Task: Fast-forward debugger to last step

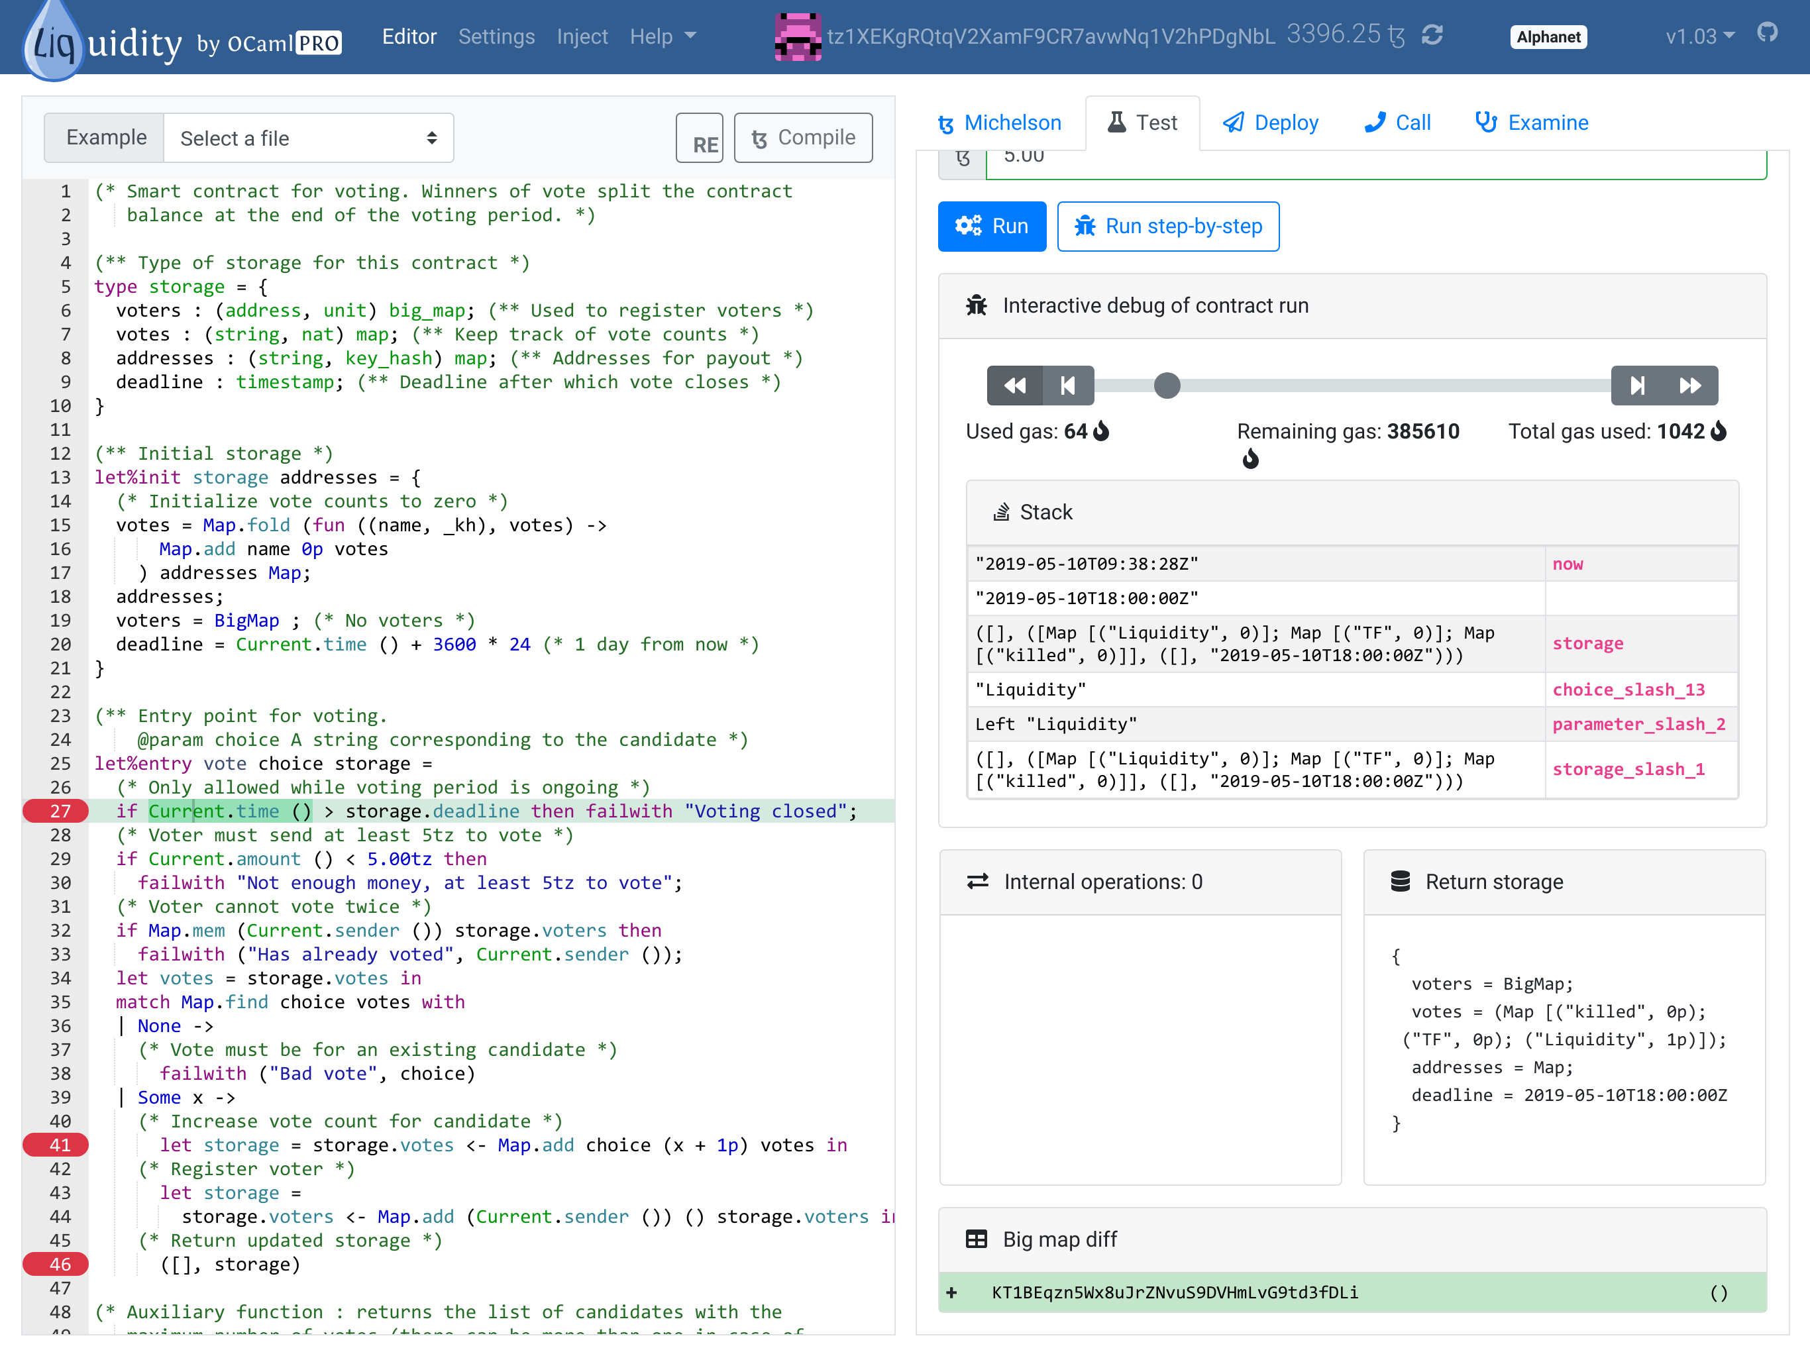Action: [1691, 386]
